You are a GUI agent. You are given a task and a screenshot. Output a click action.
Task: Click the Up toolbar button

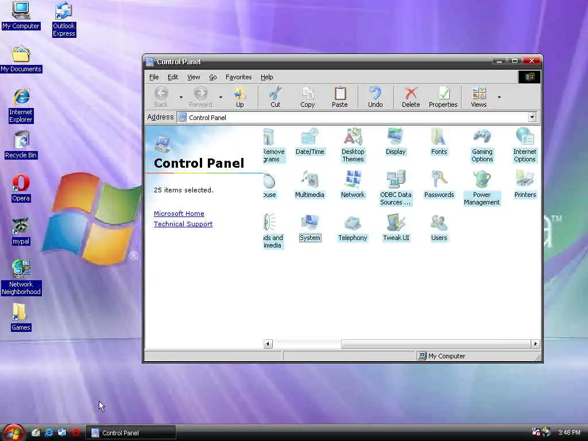239,97
